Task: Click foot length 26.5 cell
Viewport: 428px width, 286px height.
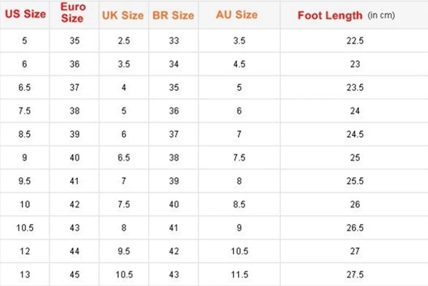Action: click(355, 228)
